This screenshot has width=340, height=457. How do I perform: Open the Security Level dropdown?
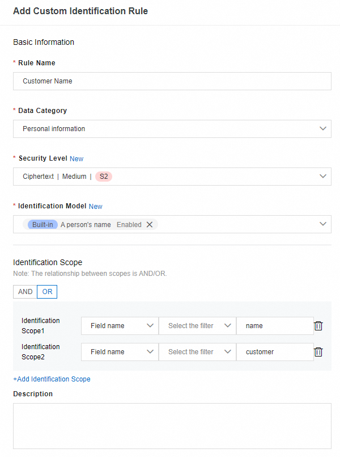coord(323,177)
